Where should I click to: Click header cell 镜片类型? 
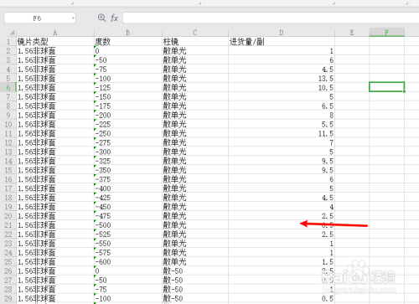[x=55, y=42]
